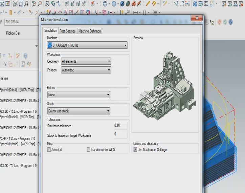The image size is (245, 193).
Task: Select the 70.4K - T11.nc - Program # 0 row
Action: (18, 138)
